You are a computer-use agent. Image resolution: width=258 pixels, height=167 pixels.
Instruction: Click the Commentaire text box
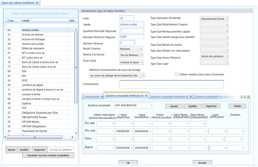[x=171, y=84]
